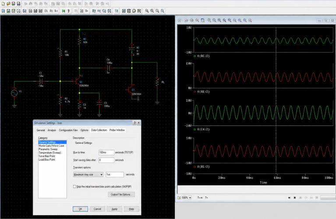Select the C1 10u input capacitor
The height and width of the screenshot is (219, 336).
[x=41, y=81]
